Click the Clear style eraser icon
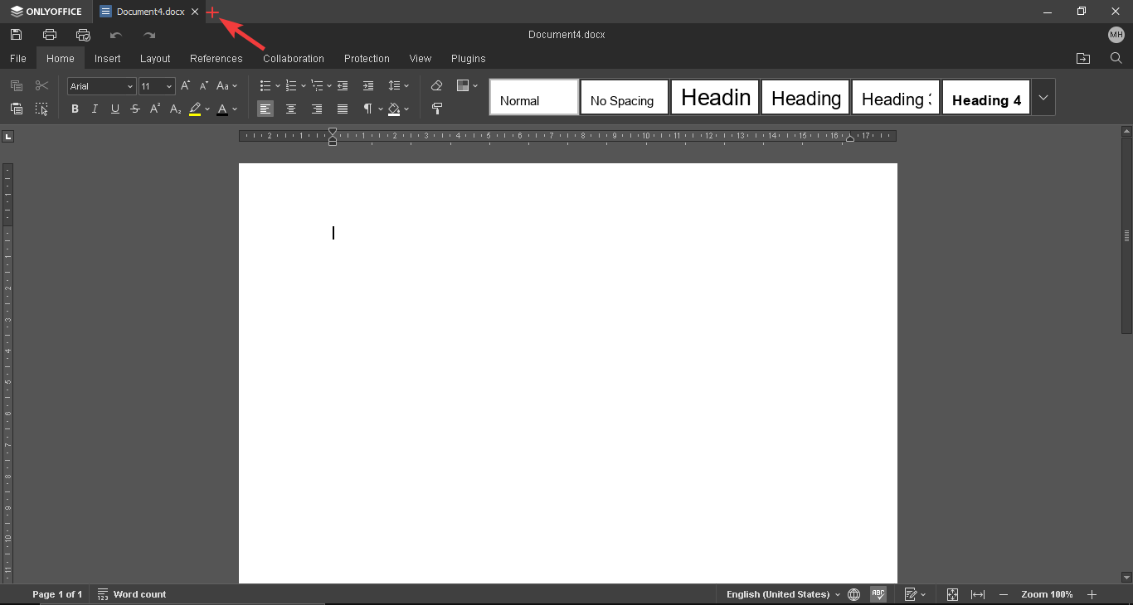 437,85
